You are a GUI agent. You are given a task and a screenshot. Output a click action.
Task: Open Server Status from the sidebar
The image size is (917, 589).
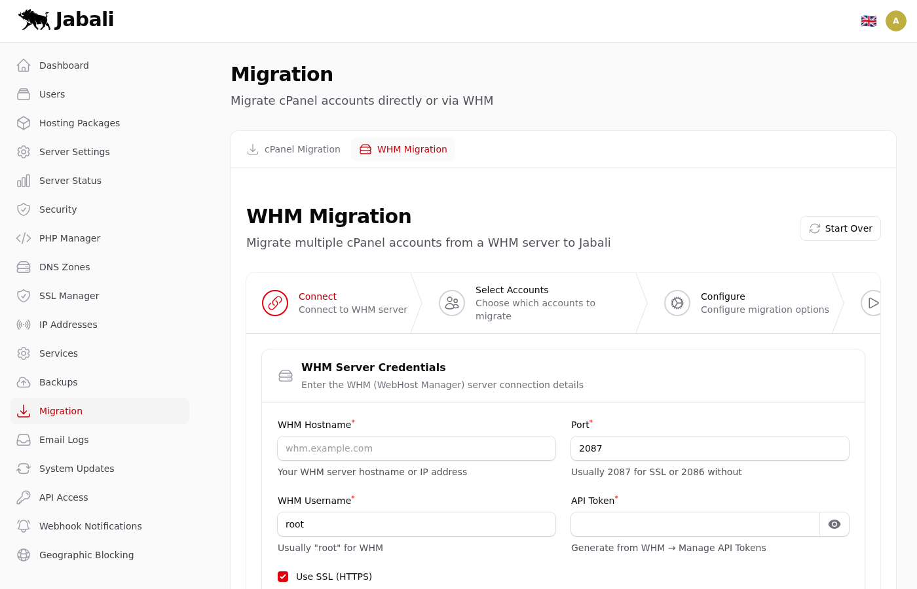pos(70,181)
